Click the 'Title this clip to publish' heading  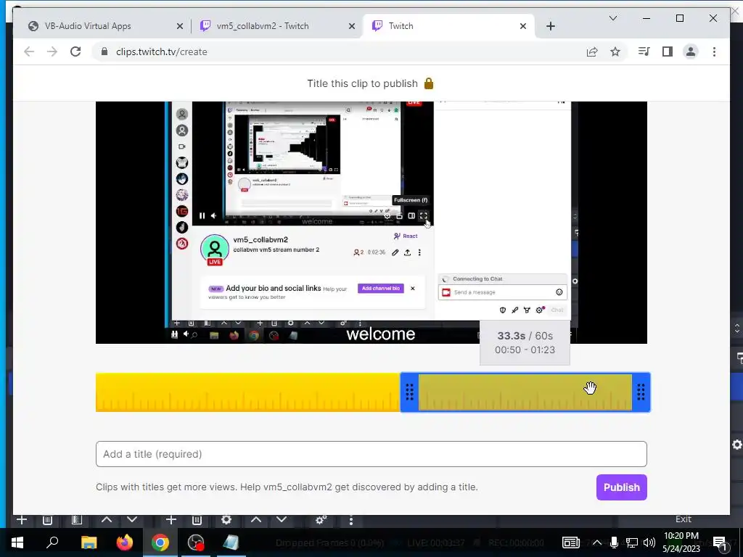[362, 84]
